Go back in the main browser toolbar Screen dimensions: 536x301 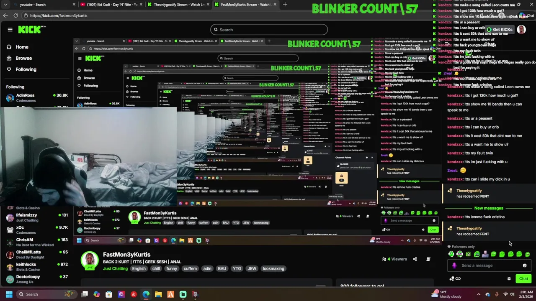pyautogui.click(x=5, y=15)
